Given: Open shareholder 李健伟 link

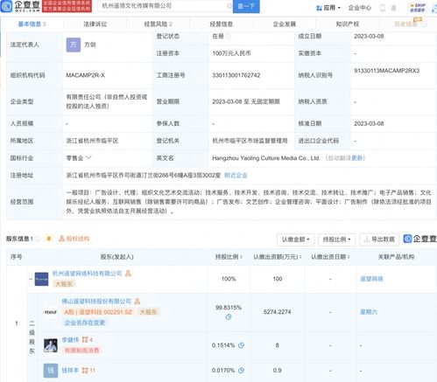Looking at the screenshot, I should [x=70, y=340].
